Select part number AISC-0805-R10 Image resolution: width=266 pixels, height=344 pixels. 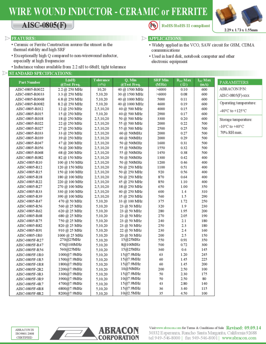click(x=30, y=162)
